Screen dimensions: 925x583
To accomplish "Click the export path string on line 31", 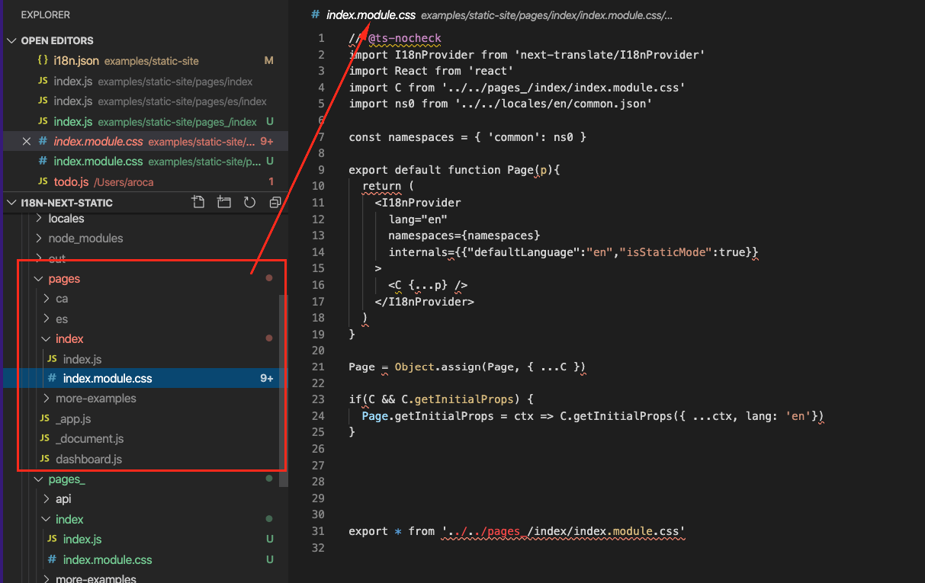I will click(x=564, y=531).
